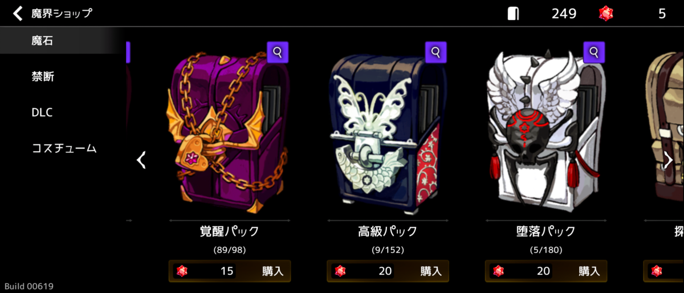Purchase the 堕落パック for 20 stones
This screenshot has width=684, height=293.
click(x=546, y=271)
